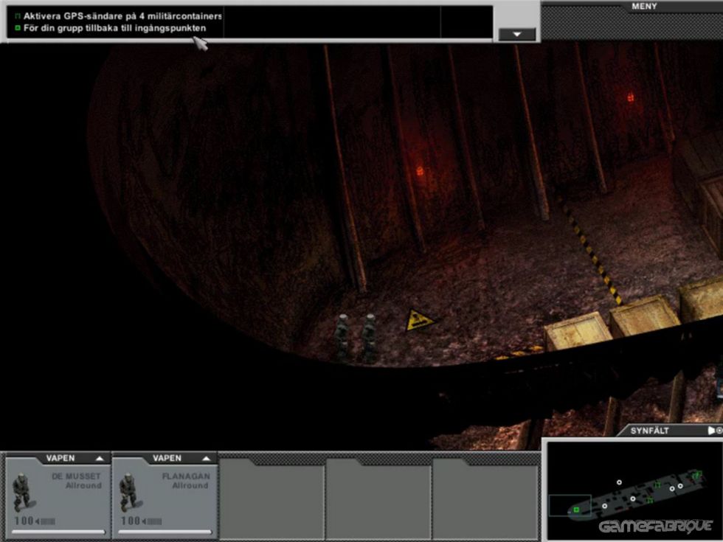Screen dimensions: 723x542
Task: Expand Flanagan's VAPEN weapon panel
Action: click(206, 458)
